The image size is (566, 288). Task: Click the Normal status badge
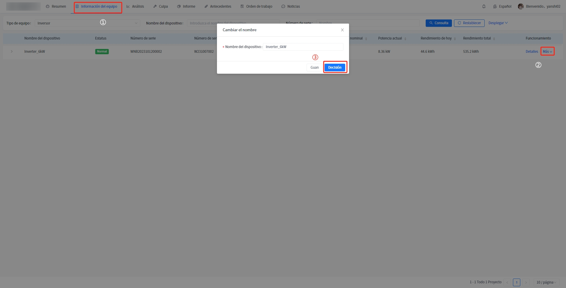[102, 52]
